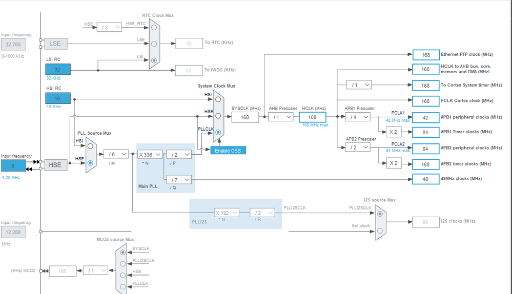Click the HCLK (MHz) value field
This screenshot has width=512, height=294.
tap(313, 117)
